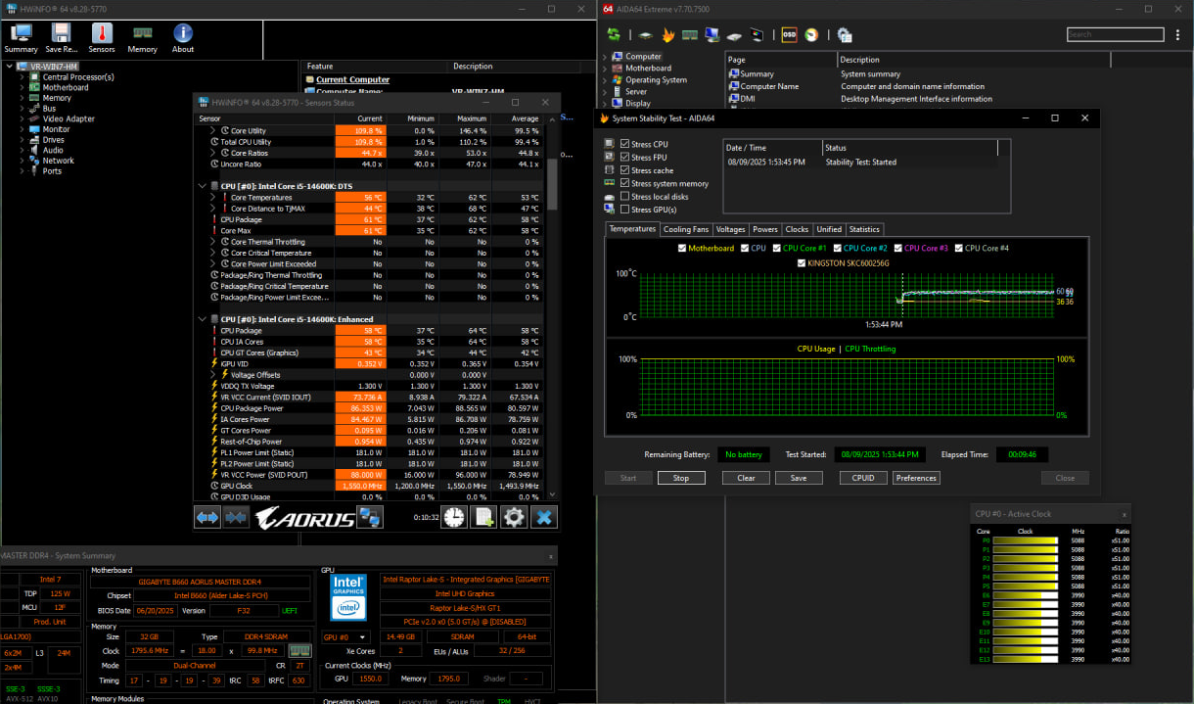Switch to the Statistics tab
1194x704 pixels.
(x=863, y=229)
